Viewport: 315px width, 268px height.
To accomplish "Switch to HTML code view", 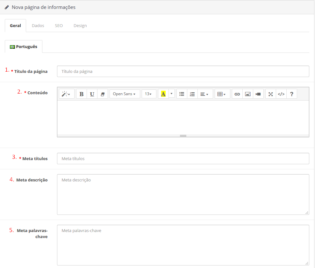I will [281, 94].
